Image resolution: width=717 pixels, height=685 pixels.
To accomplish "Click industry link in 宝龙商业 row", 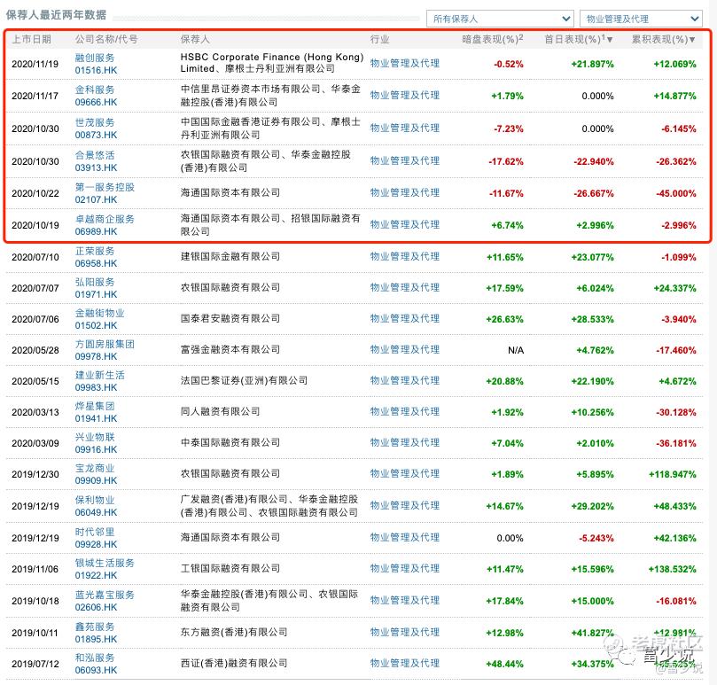I will coord(405,474).
